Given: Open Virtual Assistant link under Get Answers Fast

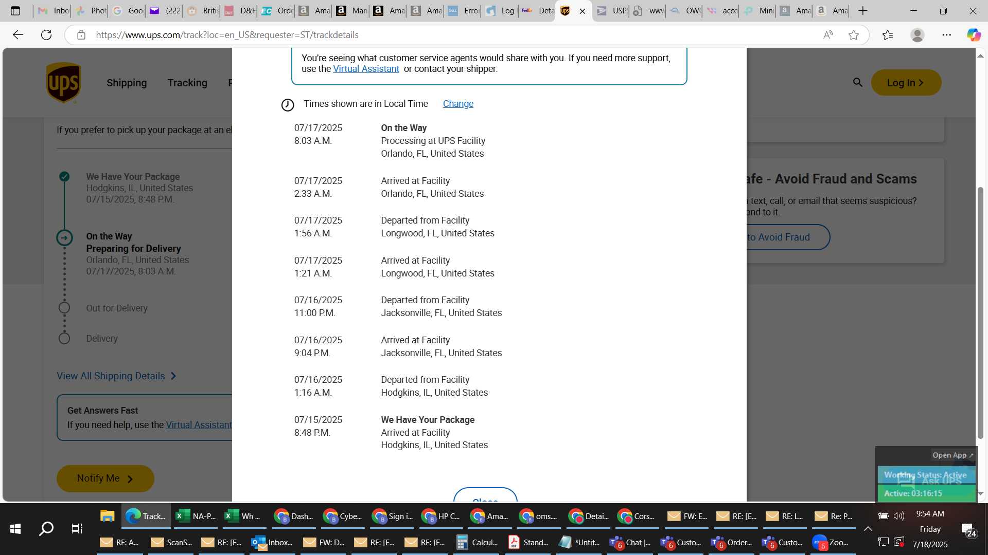Looking at the screenshot, I should (199, 425).
